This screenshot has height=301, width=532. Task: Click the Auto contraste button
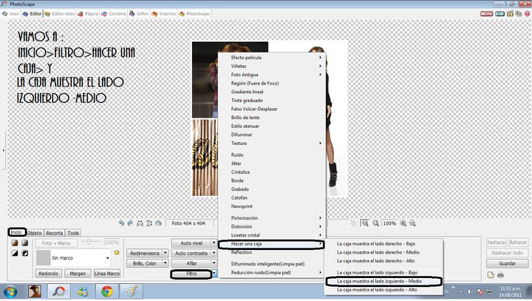191,253
